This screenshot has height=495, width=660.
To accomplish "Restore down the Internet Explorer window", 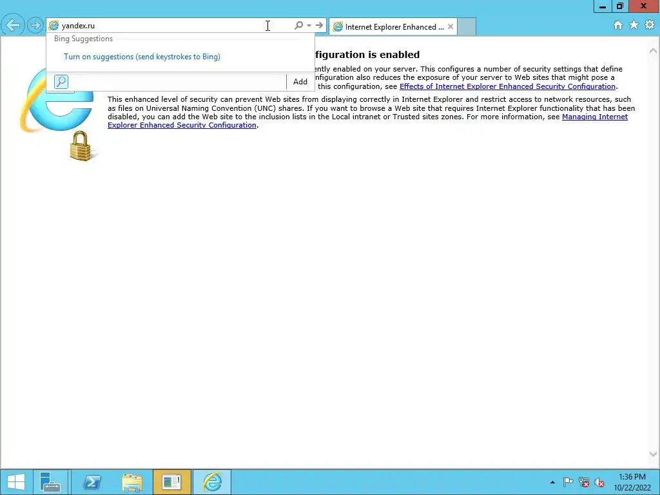I will (620, 6).
